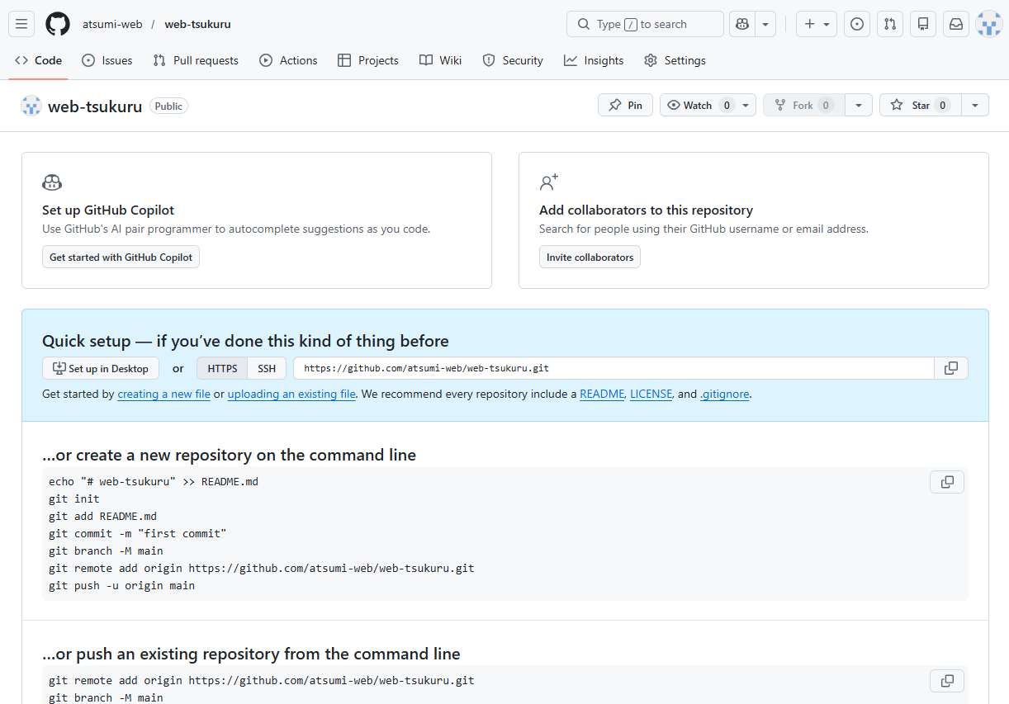Click Invite collaborators button
The width and height of the screenshot is (1009, 704).
(x=590, y=257)
